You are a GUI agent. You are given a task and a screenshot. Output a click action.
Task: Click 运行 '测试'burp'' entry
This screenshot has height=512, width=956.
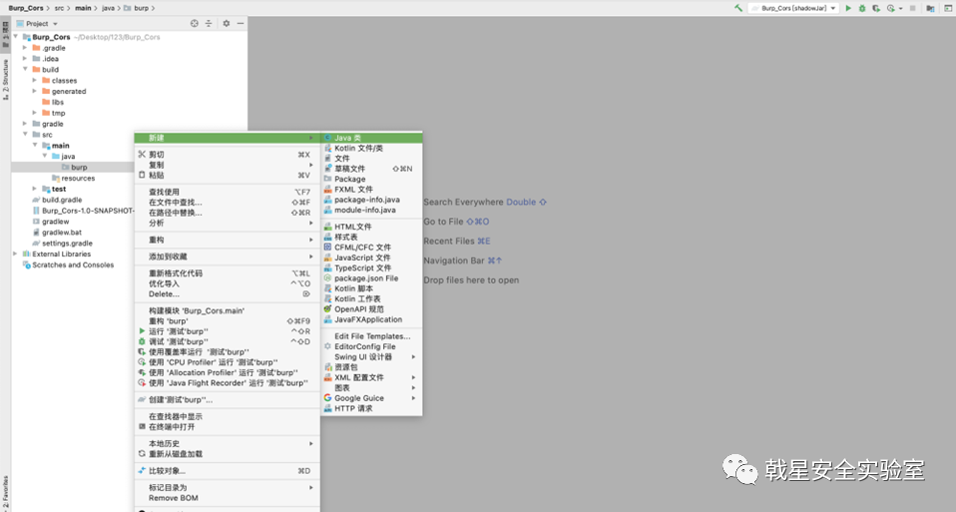(x=227, y=331)
